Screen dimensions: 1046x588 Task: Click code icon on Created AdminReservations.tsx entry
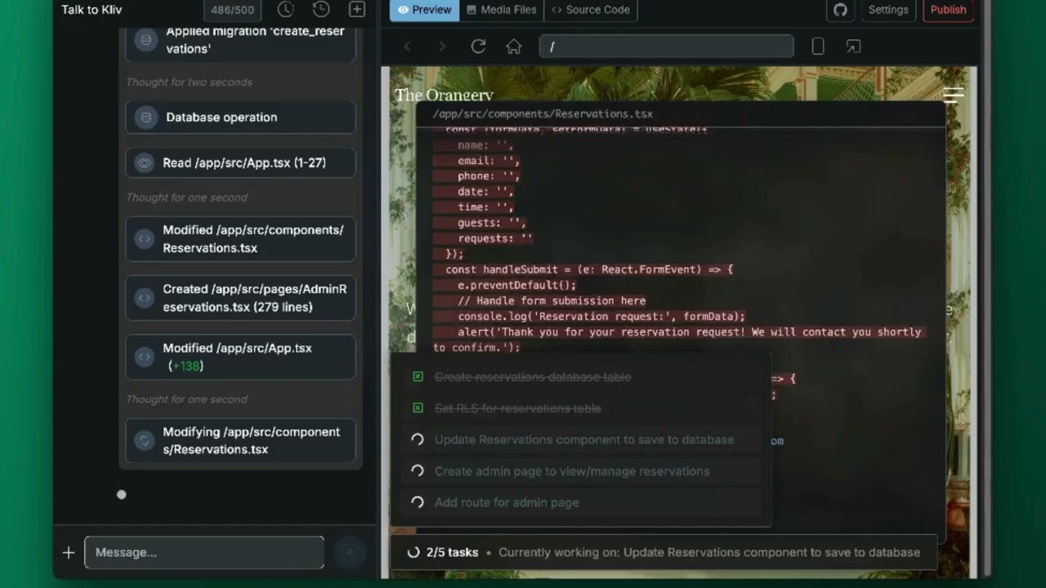point(145,298)
